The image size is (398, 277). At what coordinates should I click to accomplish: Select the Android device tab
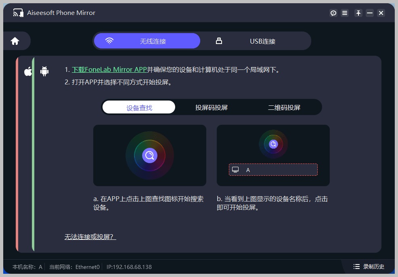click(x=44, y=71)
